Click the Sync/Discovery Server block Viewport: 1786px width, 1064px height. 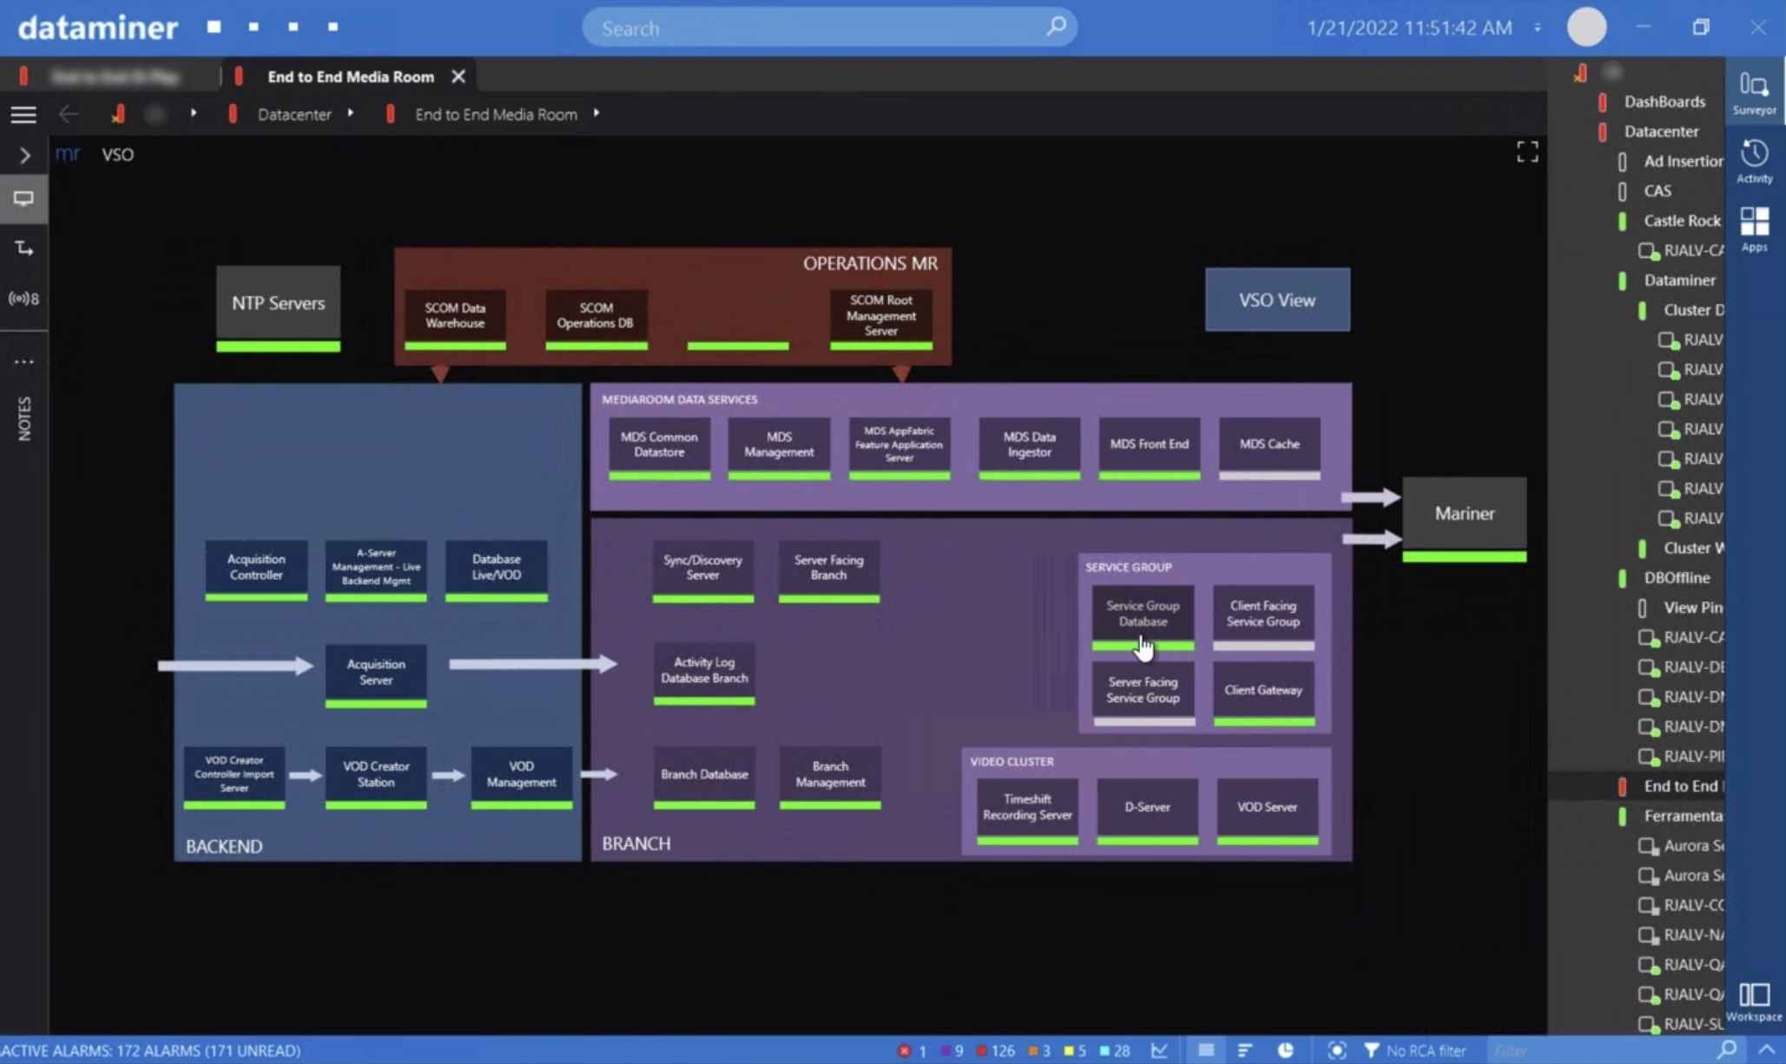702,571
